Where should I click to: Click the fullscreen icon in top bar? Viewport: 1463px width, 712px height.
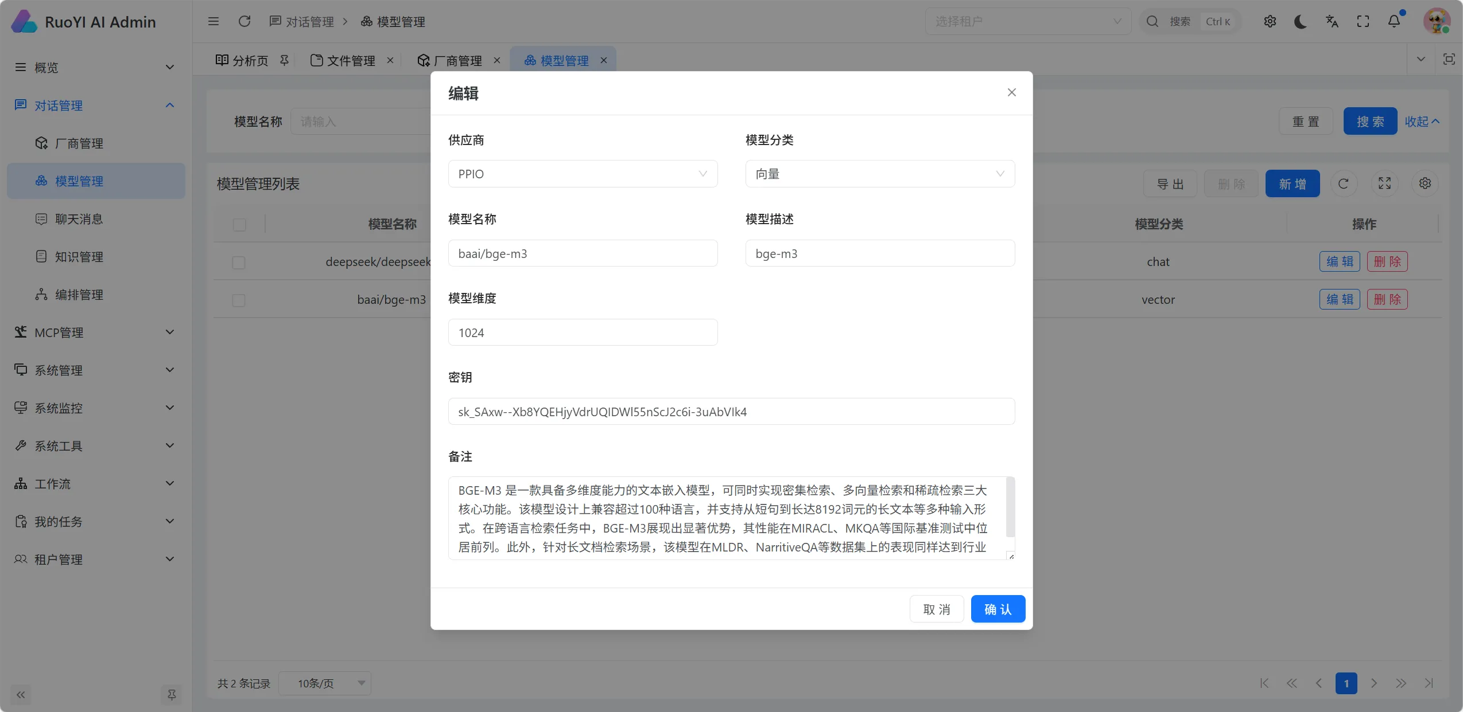click(x=1363, y=21)
